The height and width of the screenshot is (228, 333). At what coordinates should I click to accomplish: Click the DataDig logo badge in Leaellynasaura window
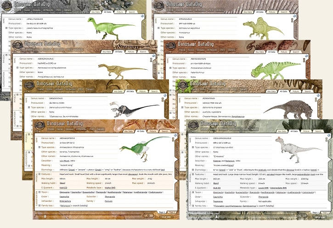(7, 6)
